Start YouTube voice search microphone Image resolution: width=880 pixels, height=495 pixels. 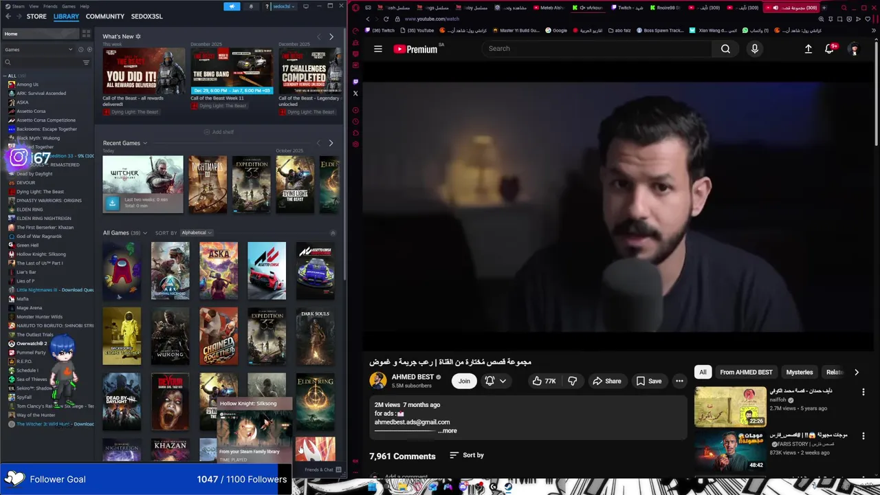754,49
